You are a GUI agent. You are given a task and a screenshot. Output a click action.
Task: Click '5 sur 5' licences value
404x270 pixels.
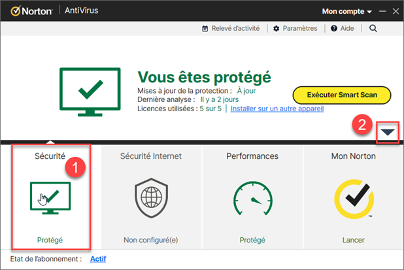pos(210,109)
